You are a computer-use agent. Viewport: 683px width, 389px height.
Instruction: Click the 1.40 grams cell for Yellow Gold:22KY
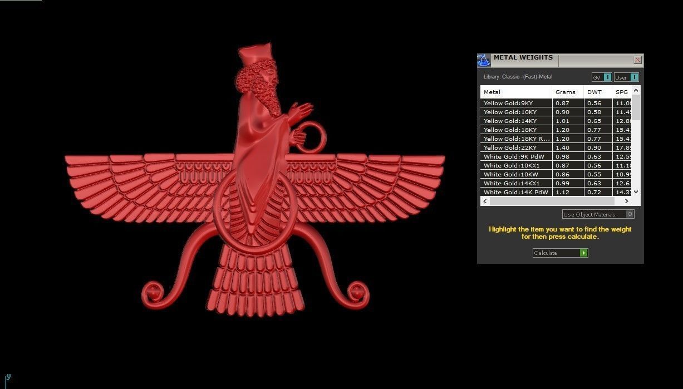tap(568, 148)
